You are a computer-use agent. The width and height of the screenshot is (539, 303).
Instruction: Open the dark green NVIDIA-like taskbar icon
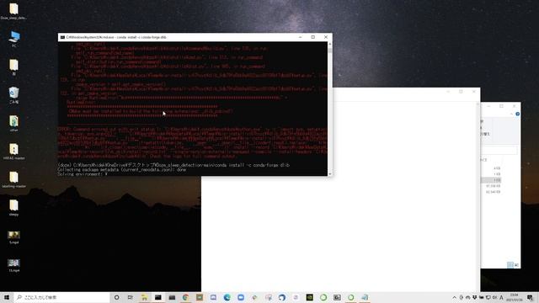click(309, 297)
